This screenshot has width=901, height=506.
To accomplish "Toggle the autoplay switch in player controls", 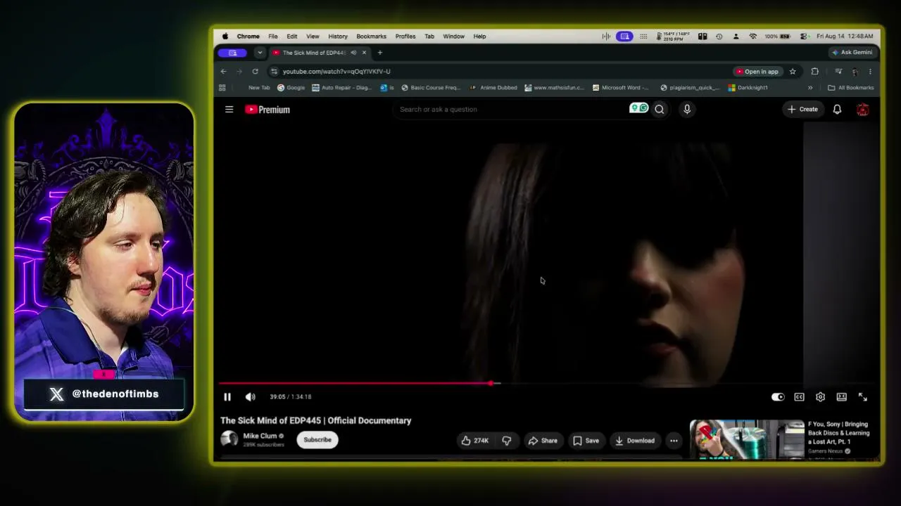I will point(778,397).
